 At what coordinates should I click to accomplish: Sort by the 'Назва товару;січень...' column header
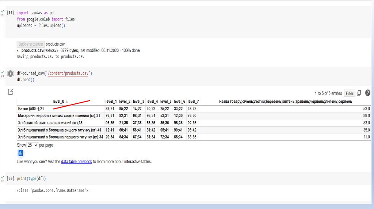click(286, 102)
